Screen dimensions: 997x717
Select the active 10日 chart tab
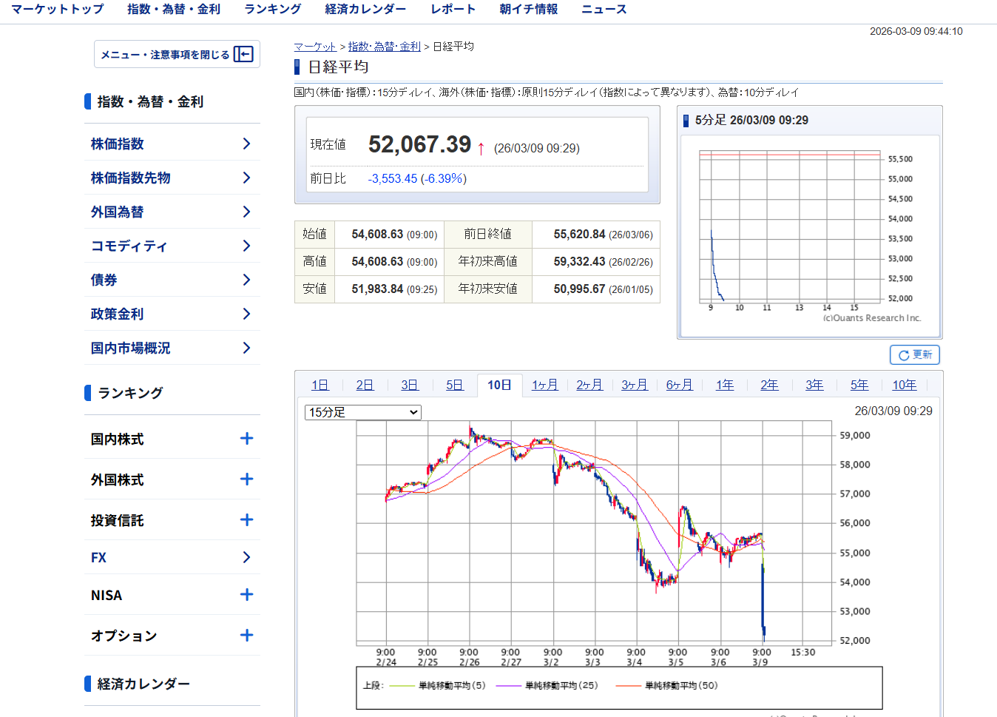(x=500, y=385)
